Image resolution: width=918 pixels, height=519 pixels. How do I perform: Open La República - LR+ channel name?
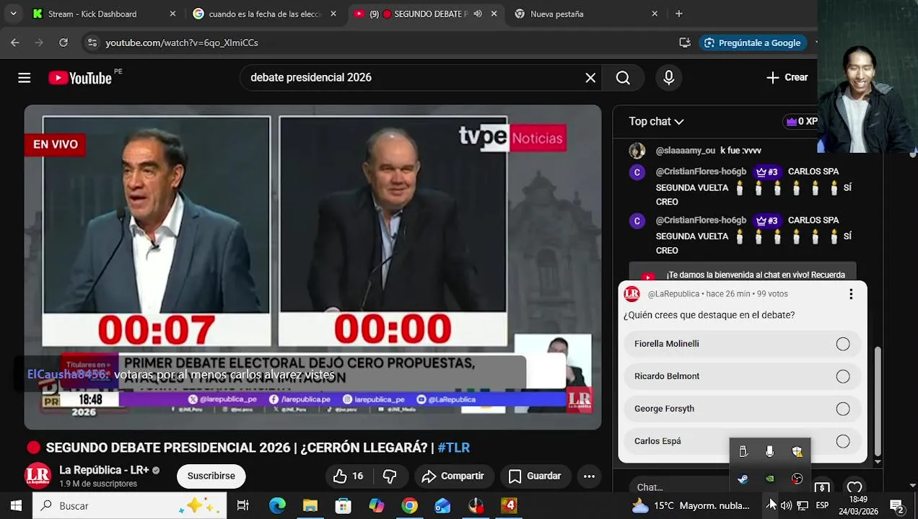click(104, 470)
